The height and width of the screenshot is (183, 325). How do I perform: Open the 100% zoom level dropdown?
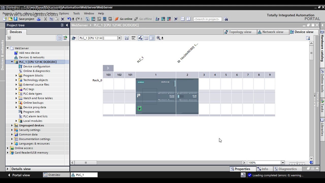(283, 163)
